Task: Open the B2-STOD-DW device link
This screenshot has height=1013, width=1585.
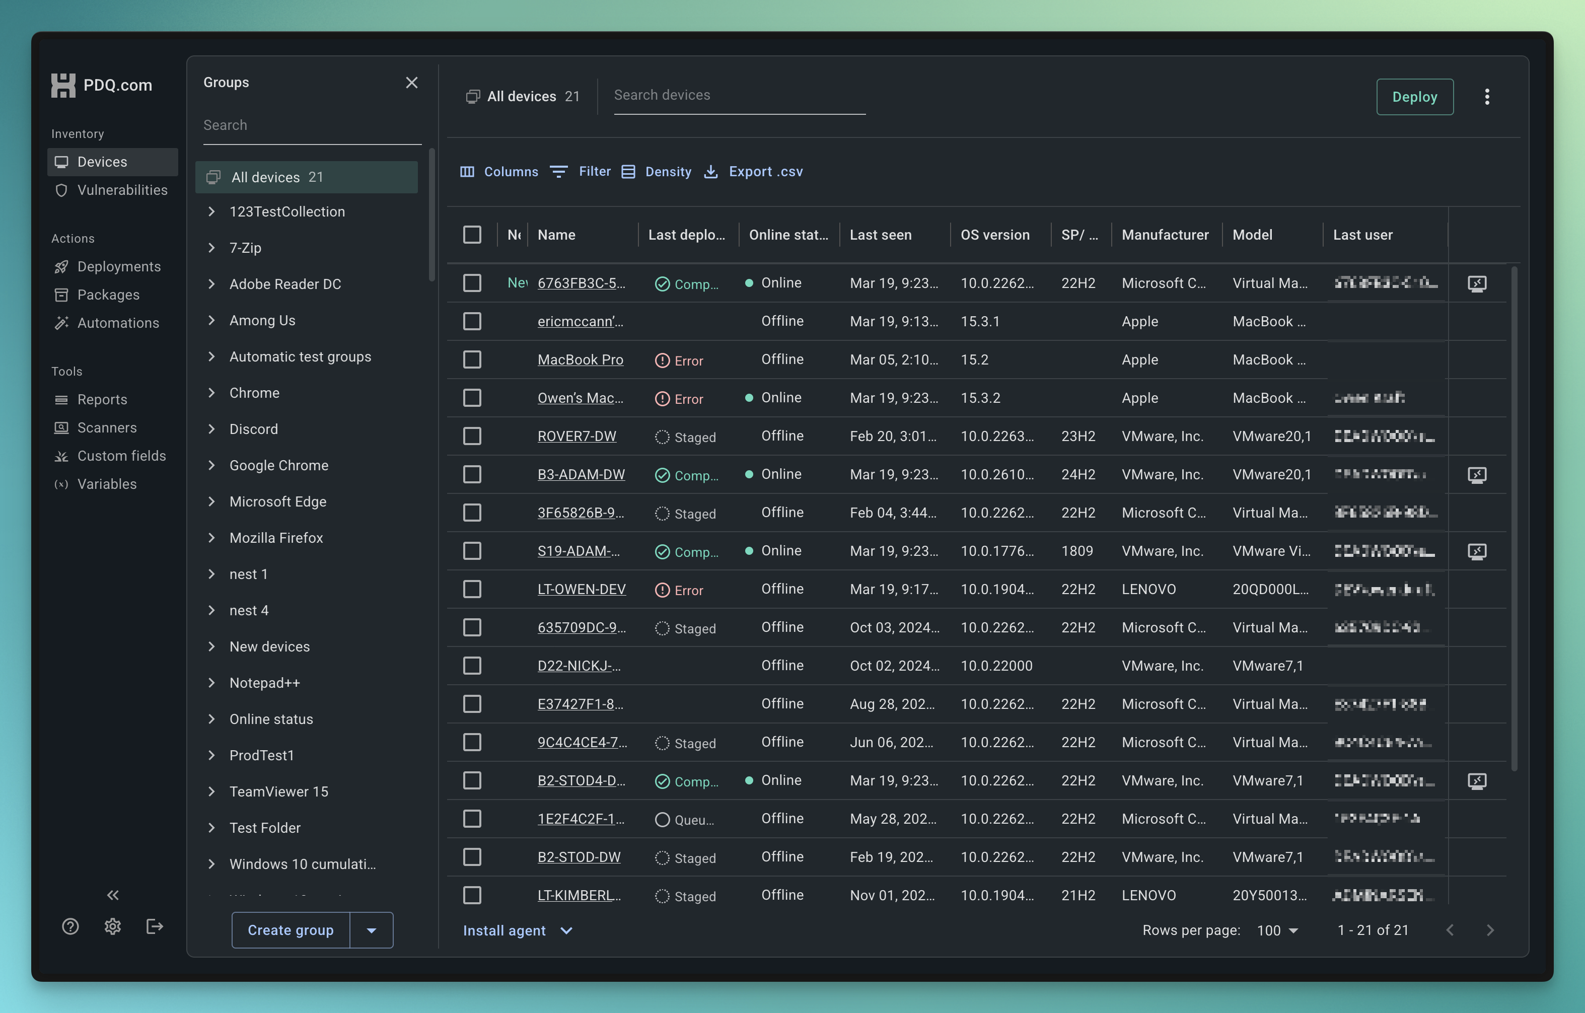Action: pos(579,857)
